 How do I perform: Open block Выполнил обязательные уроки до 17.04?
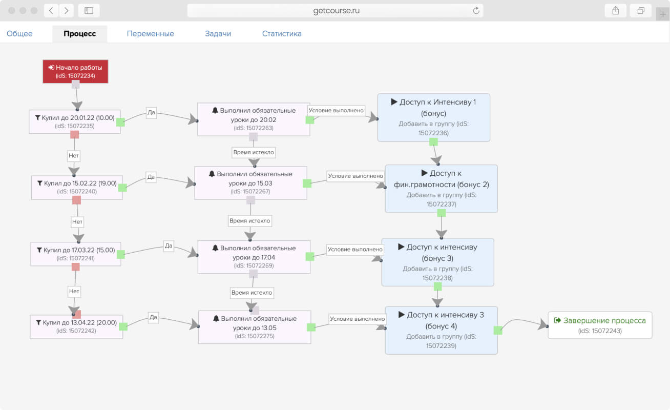click(254, 257)
